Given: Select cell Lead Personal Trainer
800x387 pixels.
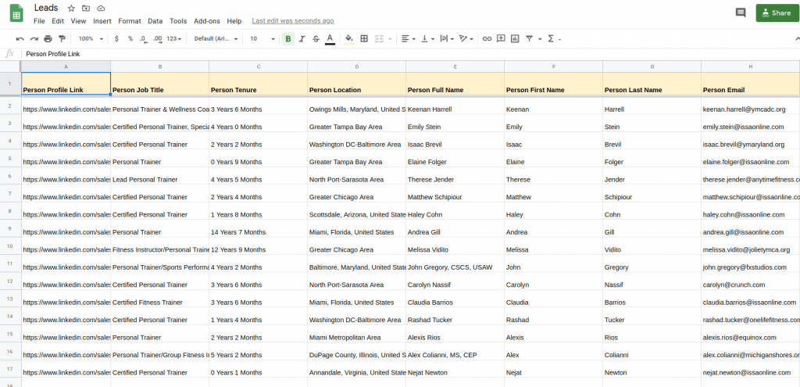Looking at the screenshot, I should tap(159, 176).
